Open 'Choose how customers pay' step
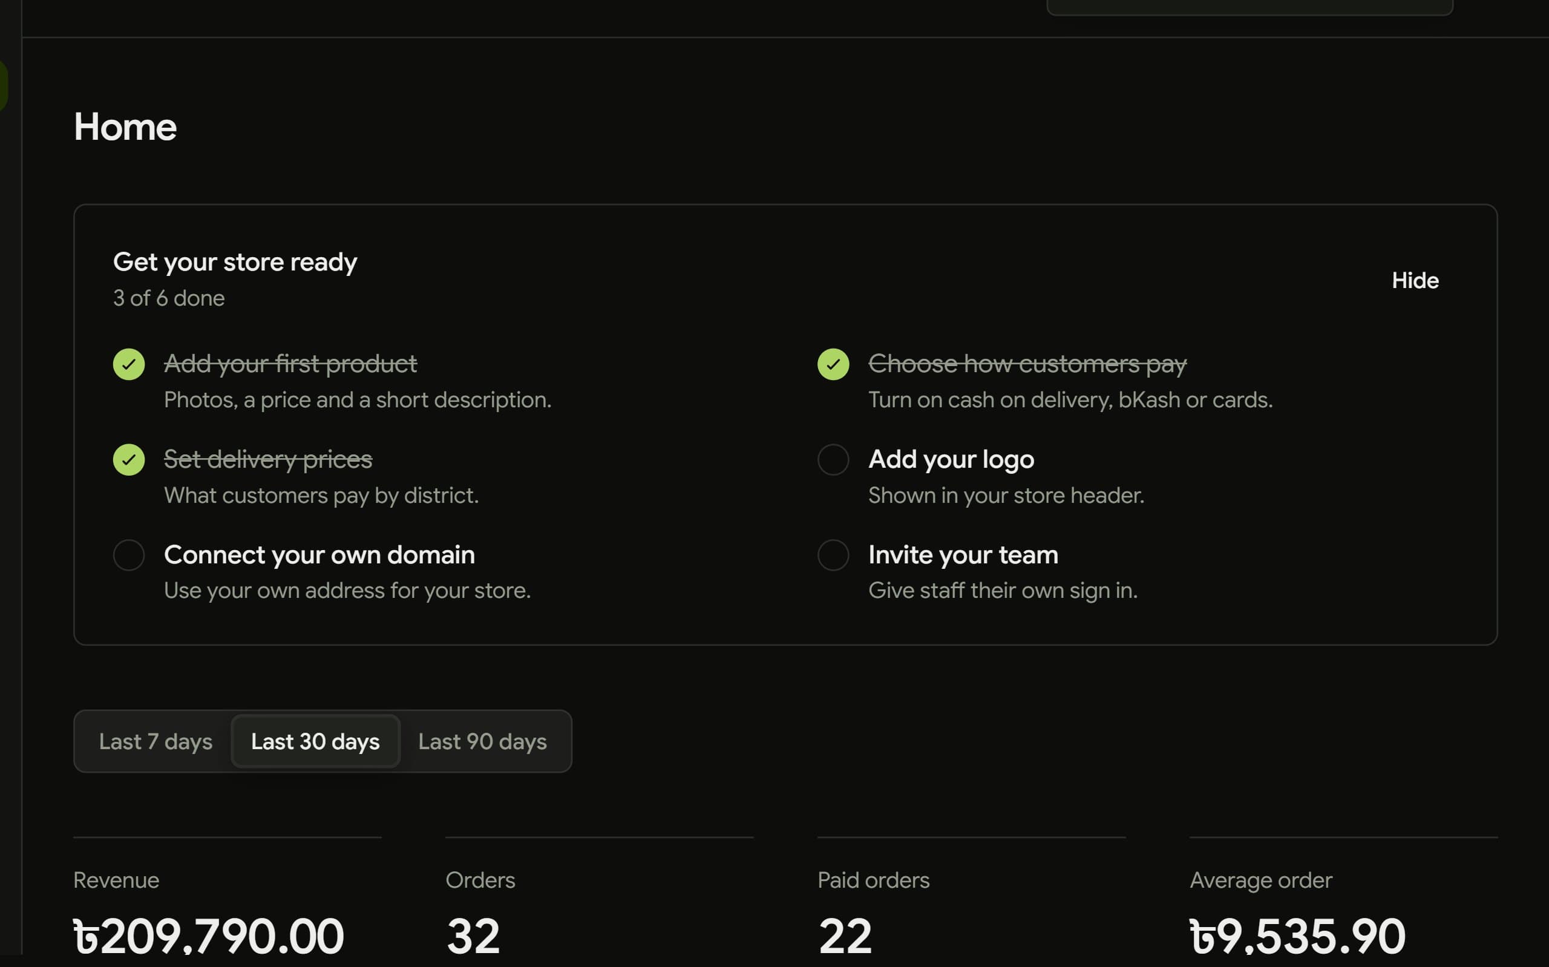Image resolution: width=1549 pixels, height=967 pixels. pyautogui.click(x=1027, y=364)
